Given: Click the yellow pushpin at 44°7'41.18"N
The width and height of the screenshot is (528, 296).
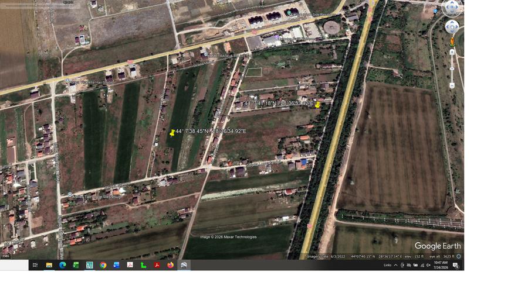Looking at the screenshot, I should click(317, 105).
